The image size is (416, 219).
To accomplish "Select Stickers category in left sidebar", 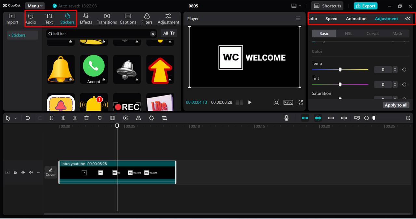I will coord(22,35).
